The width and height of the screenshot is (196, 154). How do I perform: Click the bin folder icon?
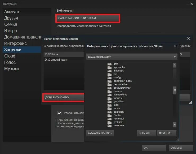(x=109, y=74)
